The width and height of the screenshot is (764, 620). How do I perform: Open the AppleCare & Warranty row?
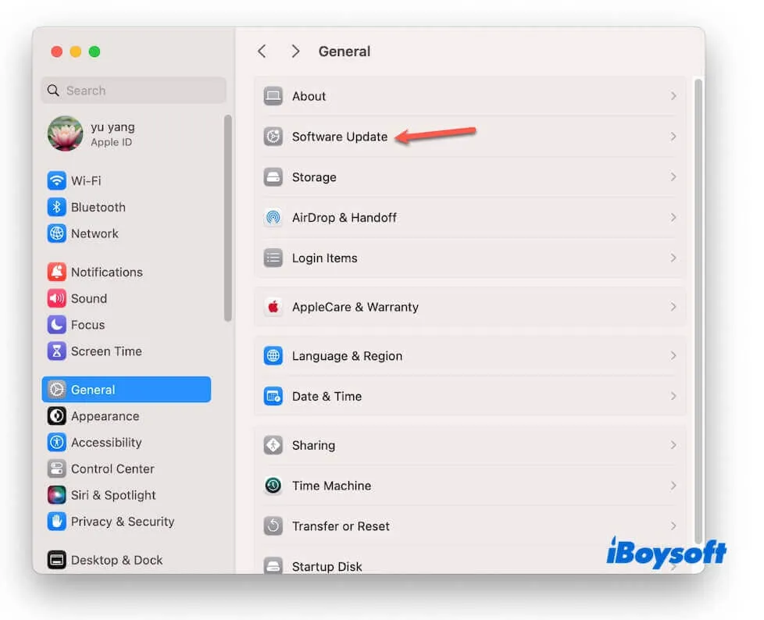point(470,307)
